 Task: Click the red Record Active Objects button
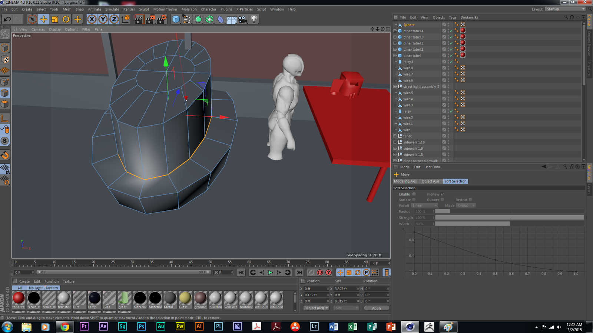[320, 273]
